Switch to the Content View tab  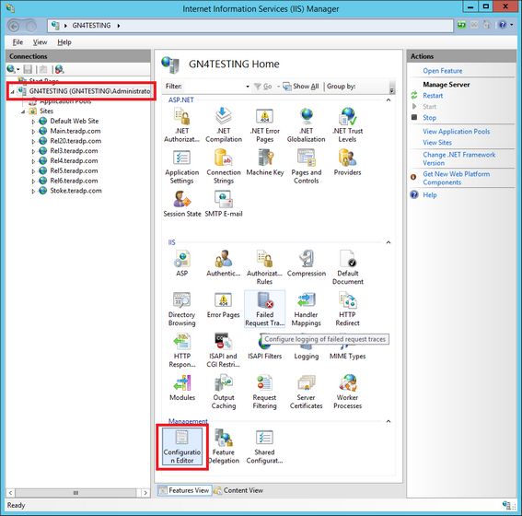click(238, 490)
